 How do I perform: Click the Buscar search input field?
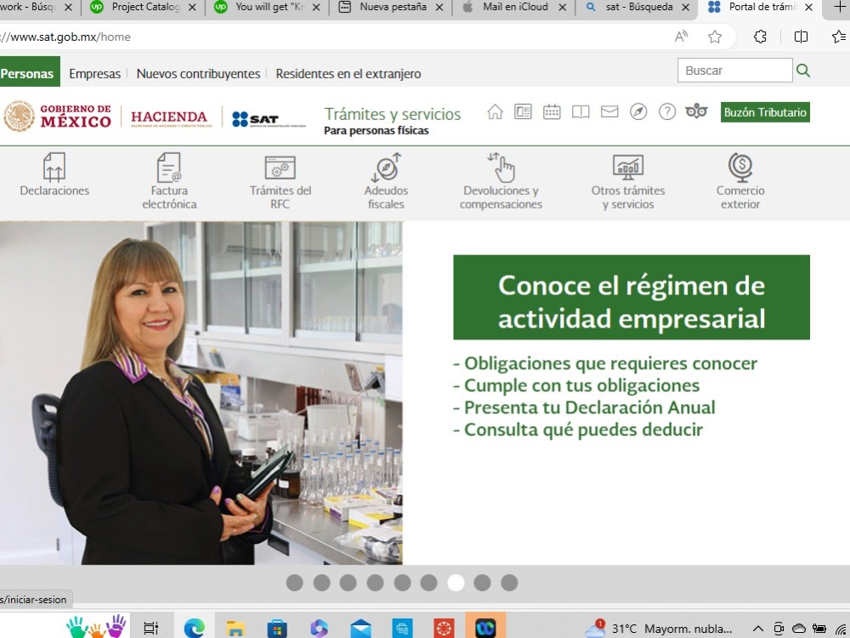point(734,71)
